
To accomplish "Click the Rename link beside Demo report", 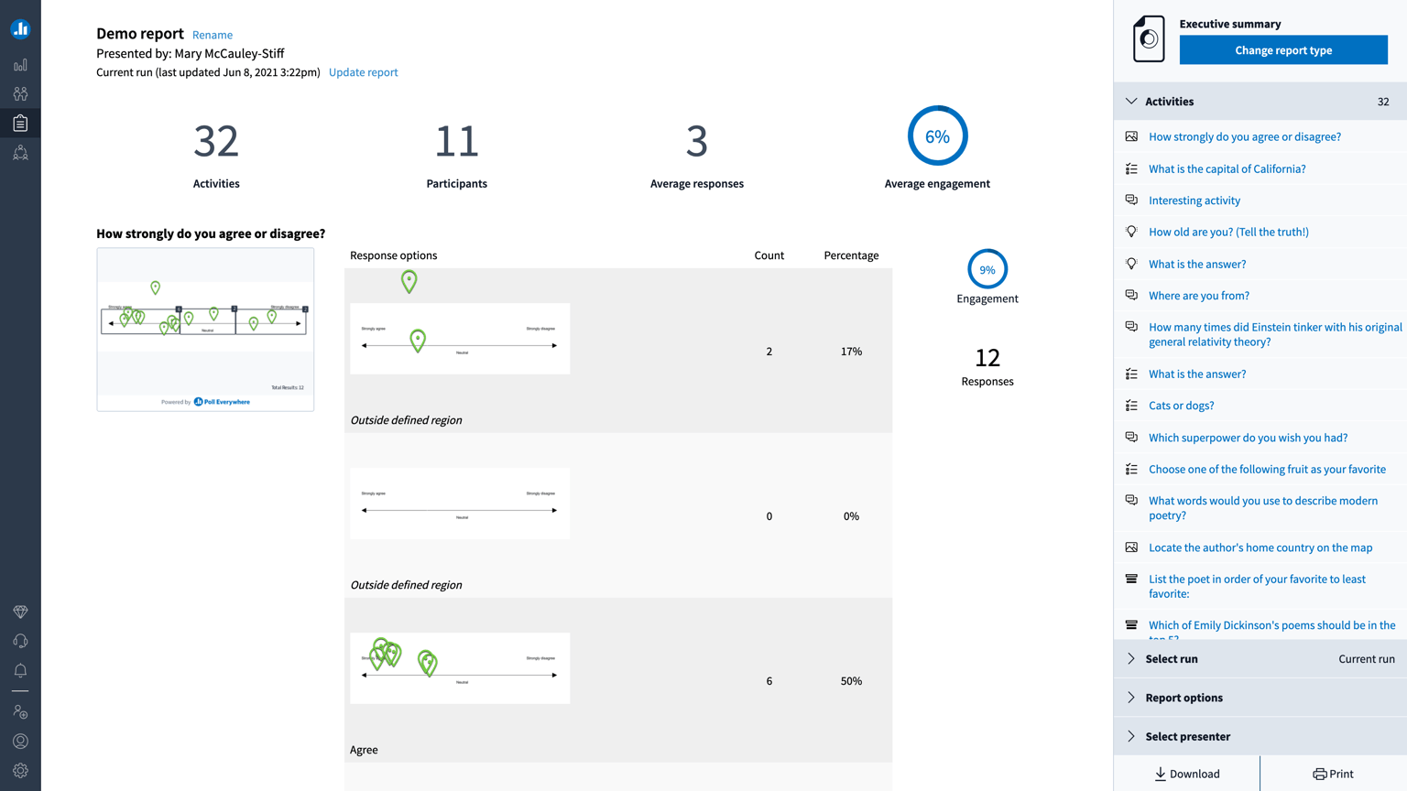I will click(x=212, y=34).
